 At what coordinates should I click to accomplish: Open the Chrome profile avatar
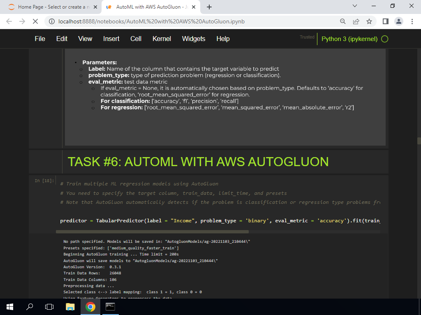point(399,21)
